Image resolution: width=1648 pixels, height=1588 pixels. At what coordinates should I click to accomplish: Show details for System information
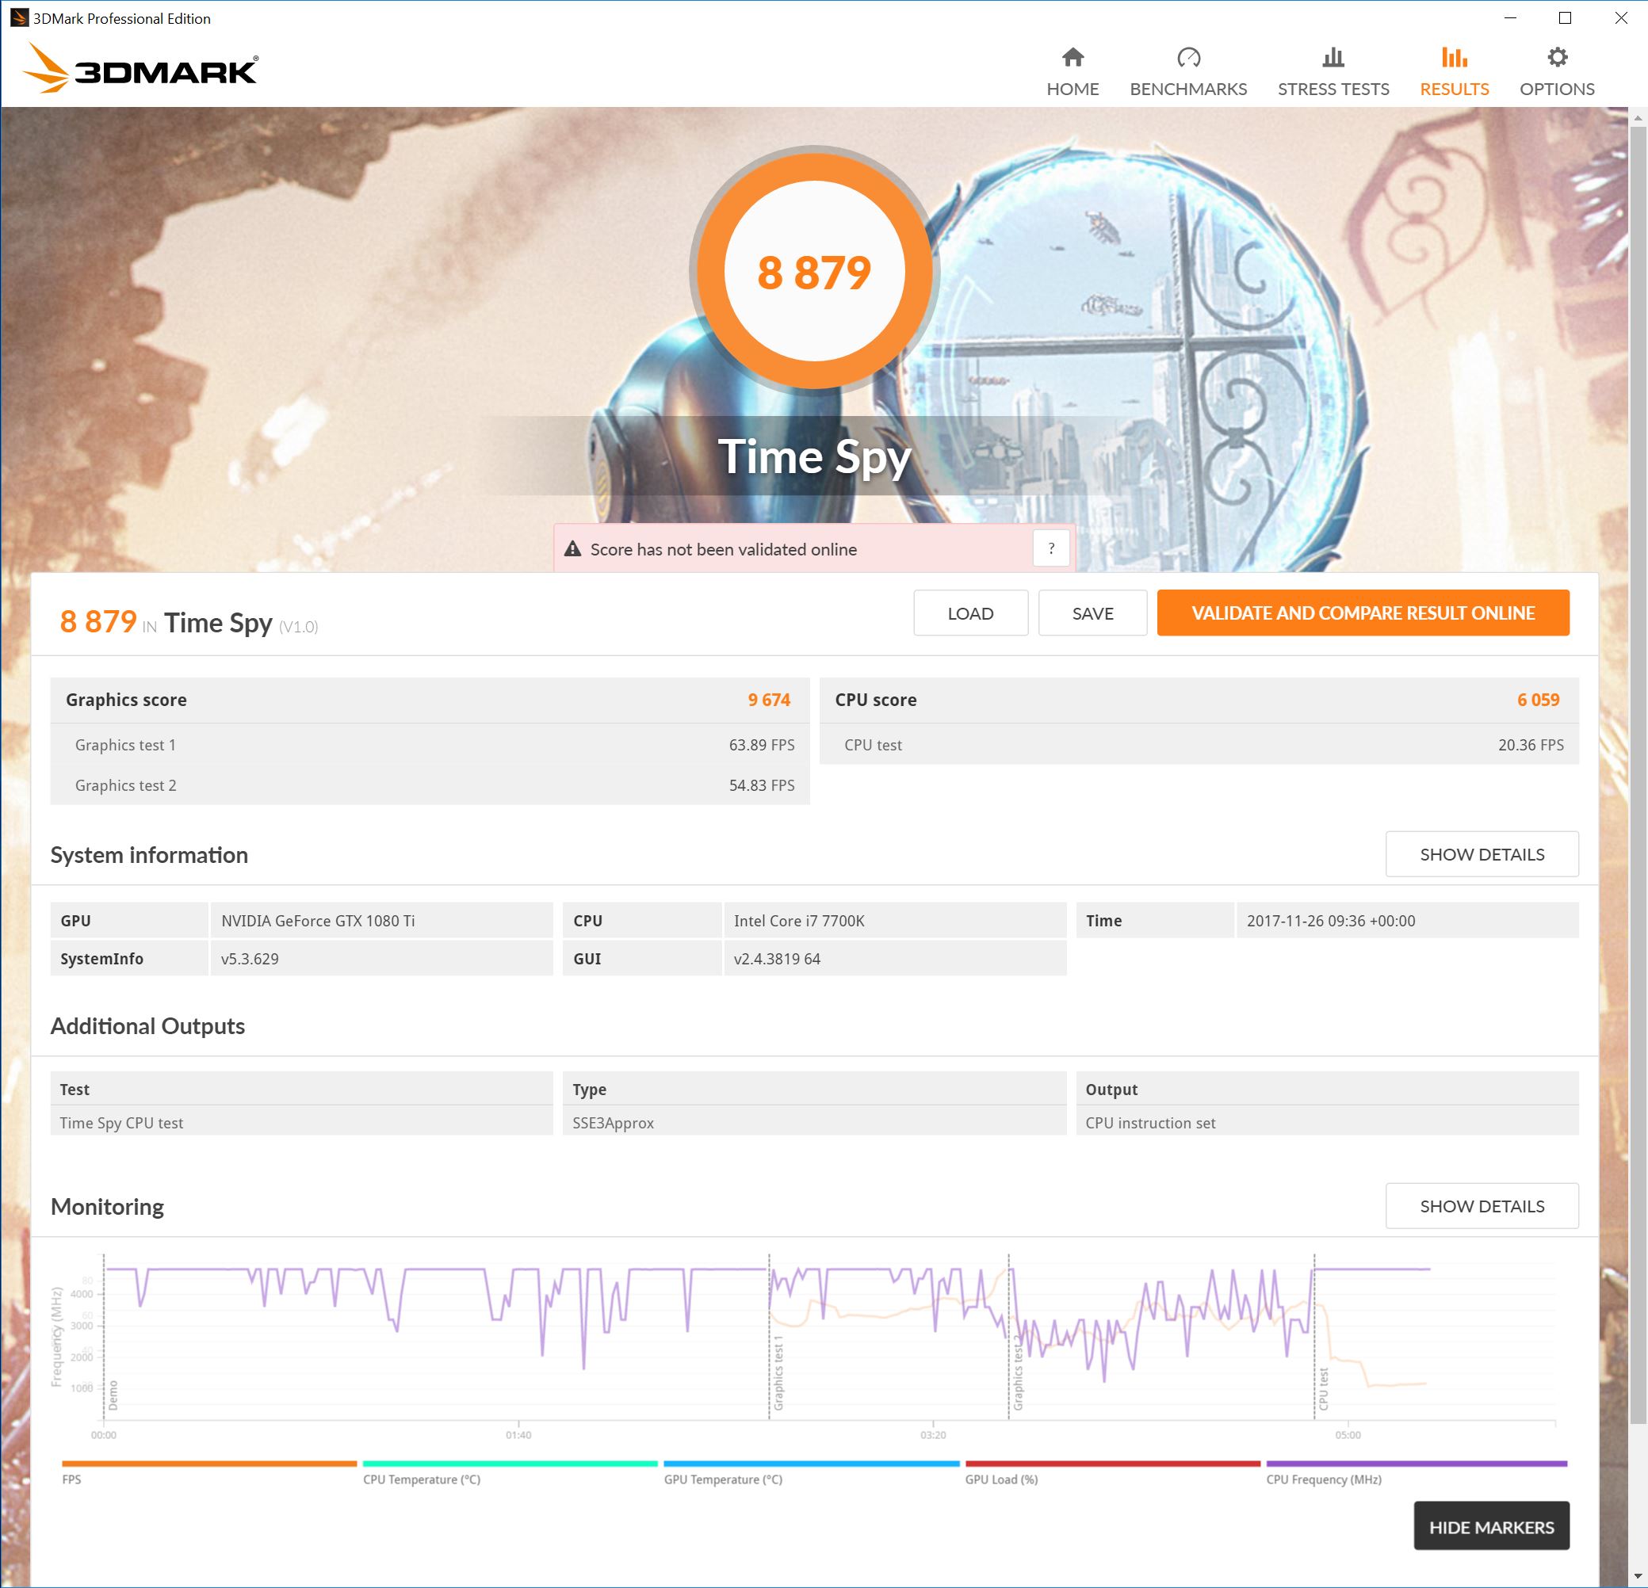pos(1481,854)
